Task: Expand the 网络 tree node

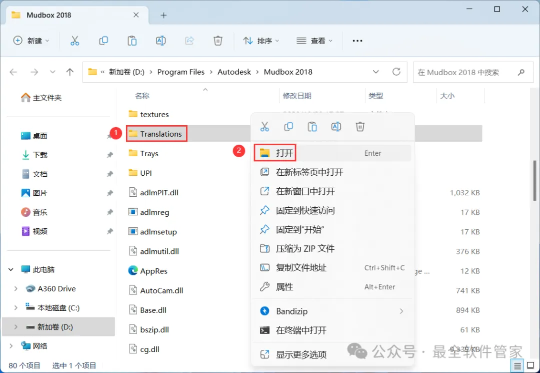Action: click(11, 346)
